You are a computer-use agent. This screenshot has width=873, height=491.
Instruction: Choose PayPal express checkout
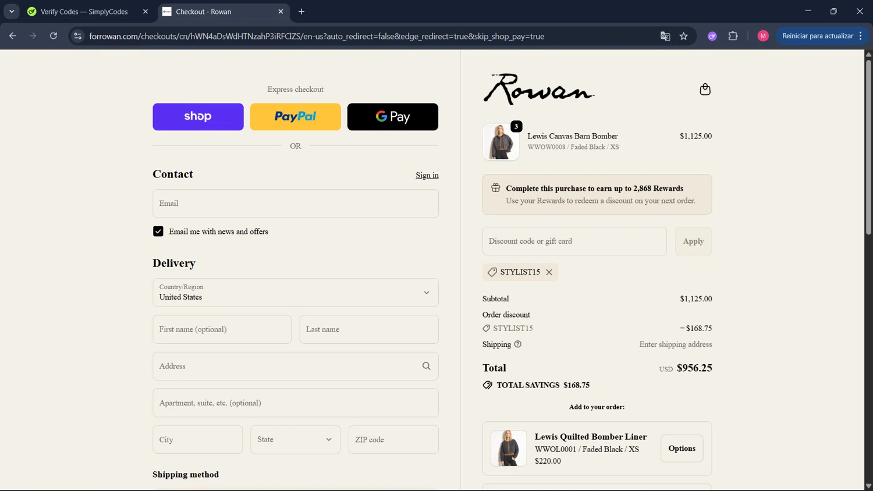(x=296, y=117)
